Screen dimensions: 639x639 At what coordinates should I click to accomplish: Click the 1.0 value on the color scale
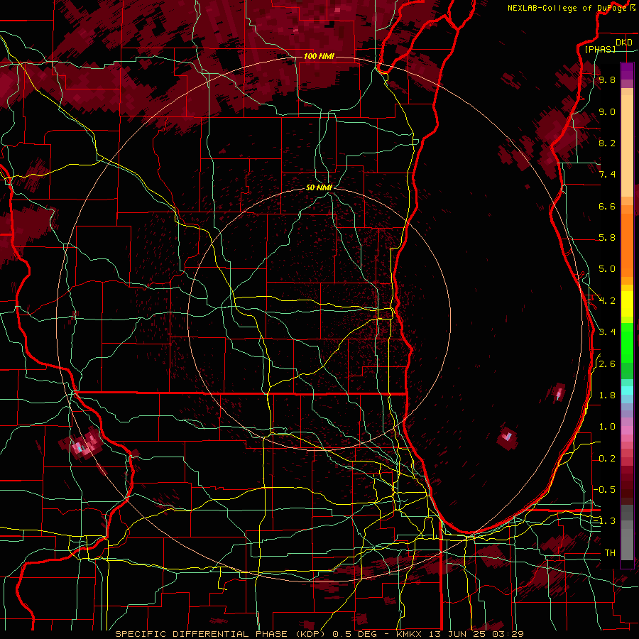pos(607,427)
